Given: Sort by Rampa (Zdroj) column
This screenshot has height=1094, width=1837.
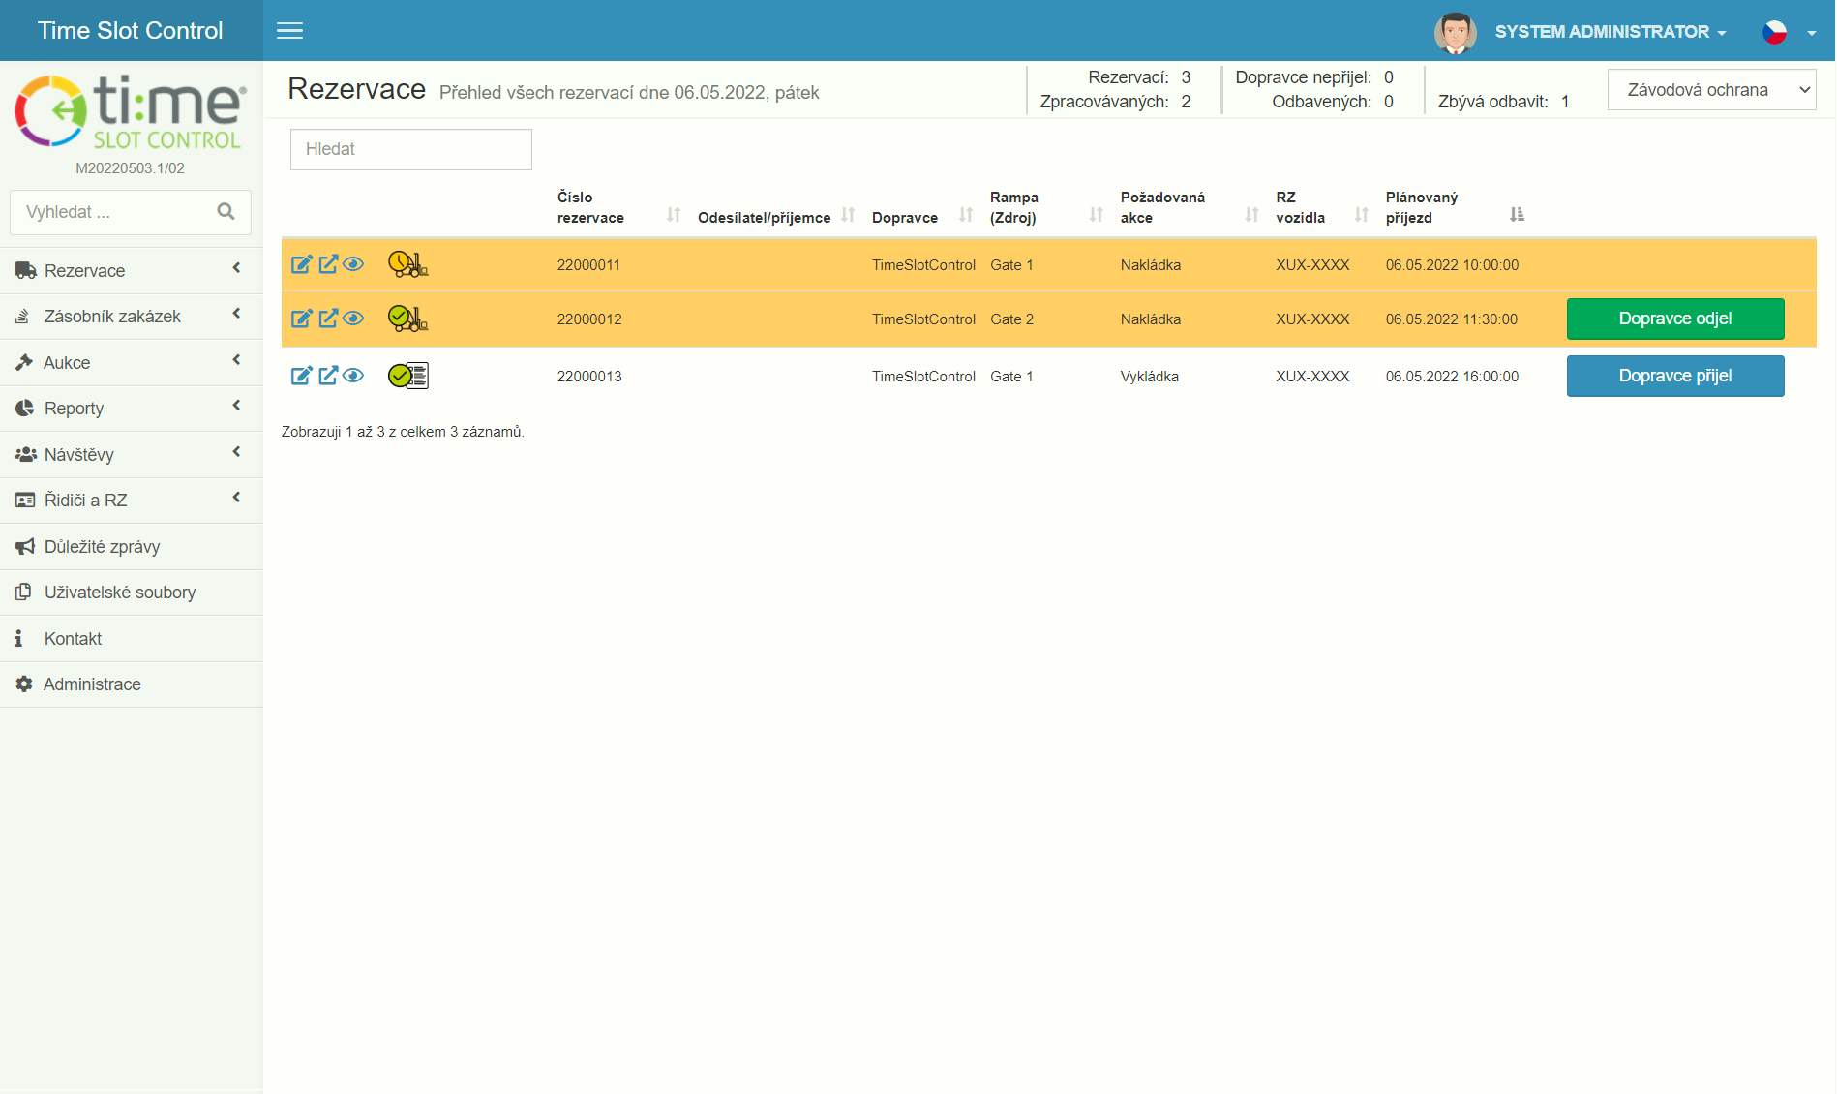Looking at the screenshot, I should coord(1045,207).
